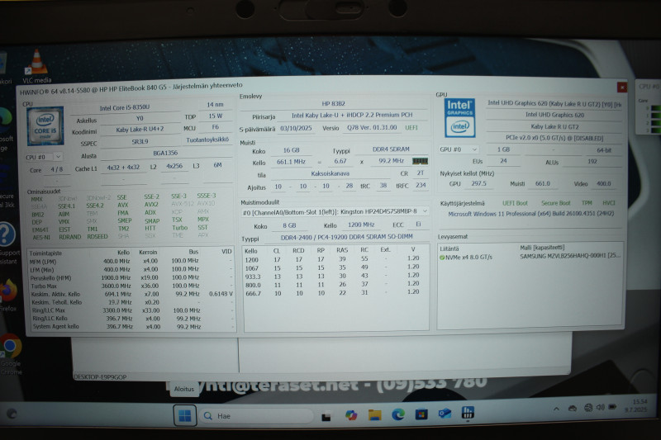Click the Hae search box on taskbar
661x440 pixels.
[x=255, y=416]
